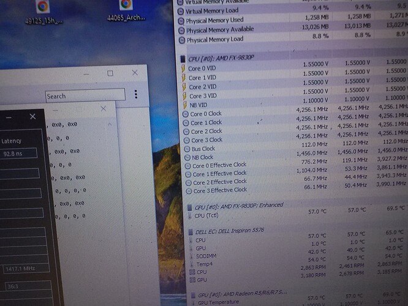The height and width of the screenshot is (306, 408).
Task: Click the Bus Clock sensor icon
Action: pos(187,149)
